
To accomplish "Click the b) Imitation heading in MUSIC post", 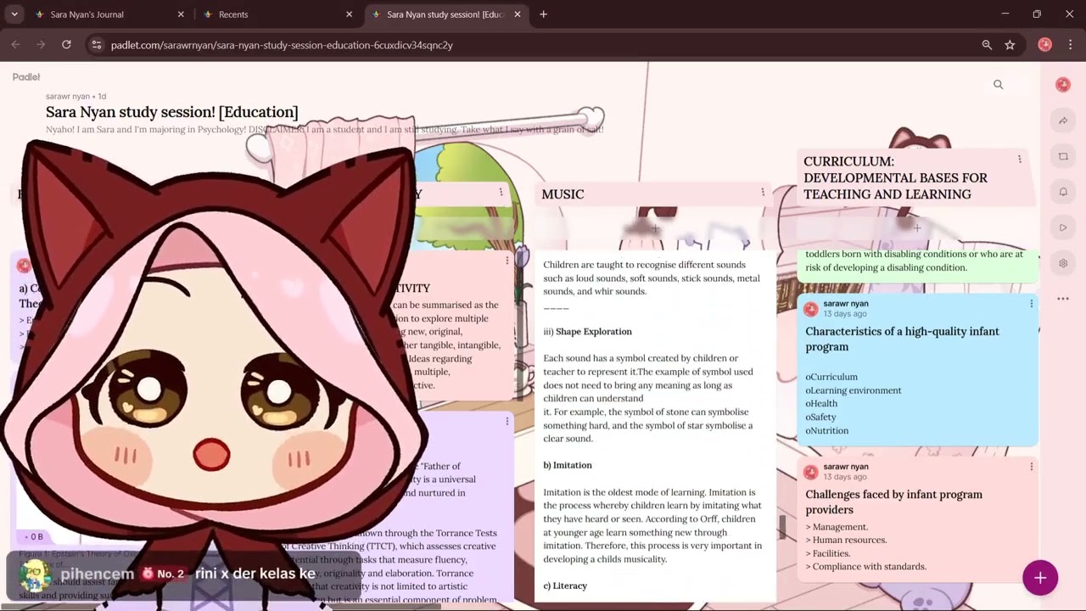I will click(x=568, y=465).
